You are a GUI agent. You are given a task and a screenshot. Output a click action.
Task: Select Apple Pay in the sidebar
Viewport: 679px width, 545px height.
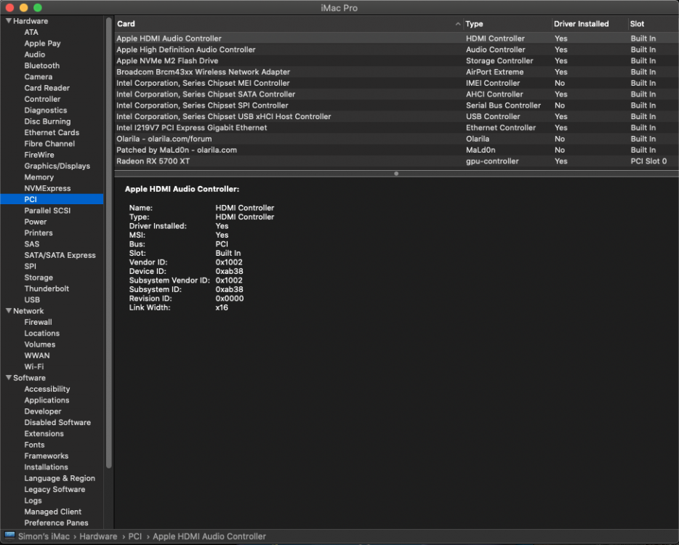pos(42,44)
